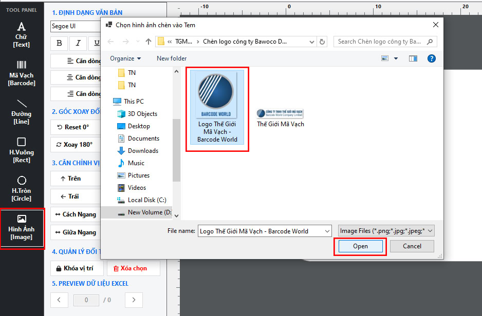Viewport: 482px width, 316px height.
Task: Navigate to the Desktop folder
Action: [x=134, y=126]
